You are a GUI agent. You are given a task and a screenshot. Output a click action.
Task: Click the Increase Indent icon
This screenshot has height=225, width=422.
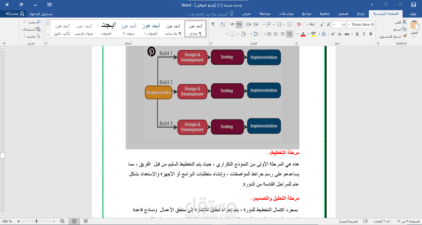point(248,24)
